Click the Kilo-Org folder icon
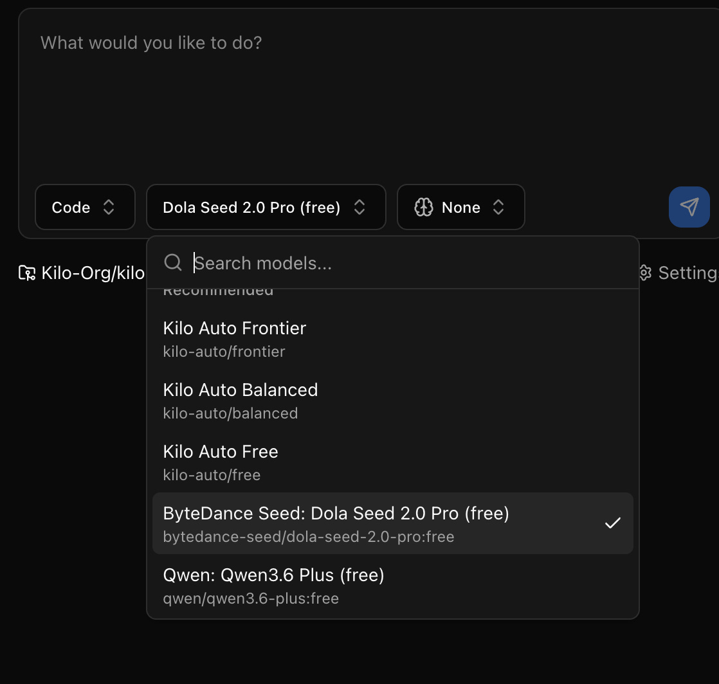719x684 pixels. pos(27,273)
